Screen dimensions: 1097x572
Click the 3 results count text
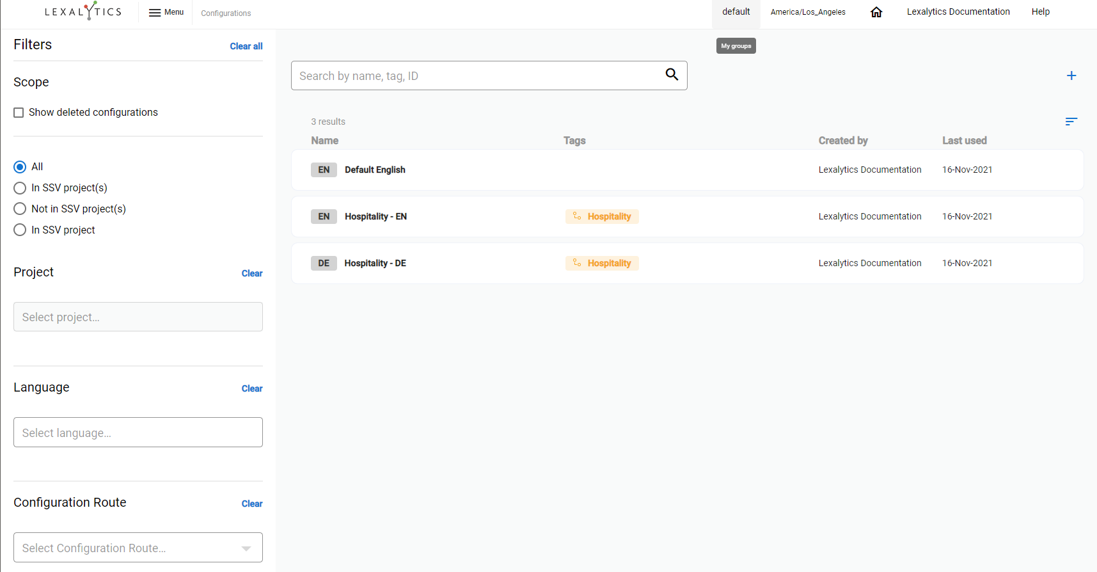pos(328,122)
